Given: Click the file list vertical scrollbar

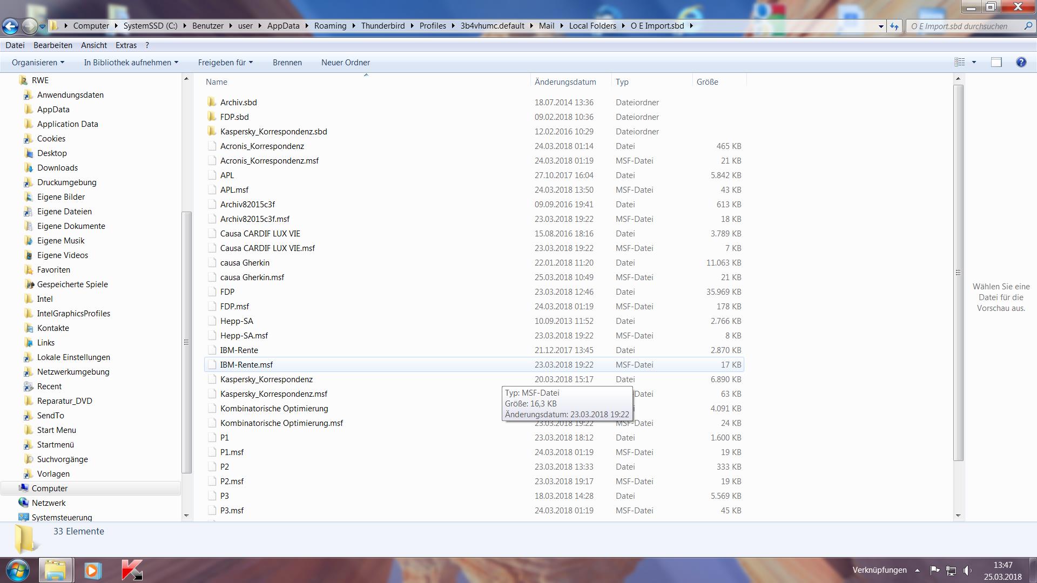Looking at the screenshot, I should pos(958,273).
